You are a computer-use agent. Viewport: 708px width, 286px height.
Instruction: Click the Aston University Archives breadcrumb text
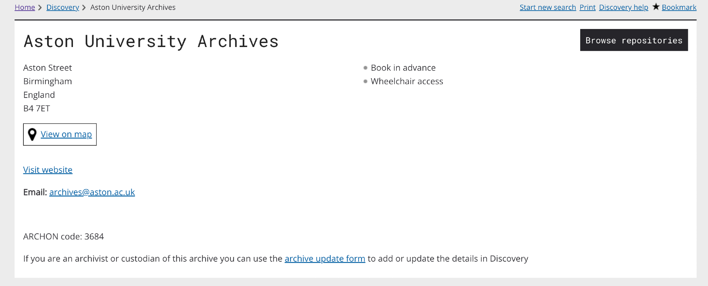coord(133,7)
